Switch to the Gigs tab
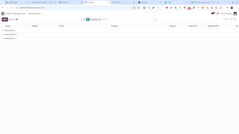The width and height of the screenshot is (239, 134). (x=176, y=2)
